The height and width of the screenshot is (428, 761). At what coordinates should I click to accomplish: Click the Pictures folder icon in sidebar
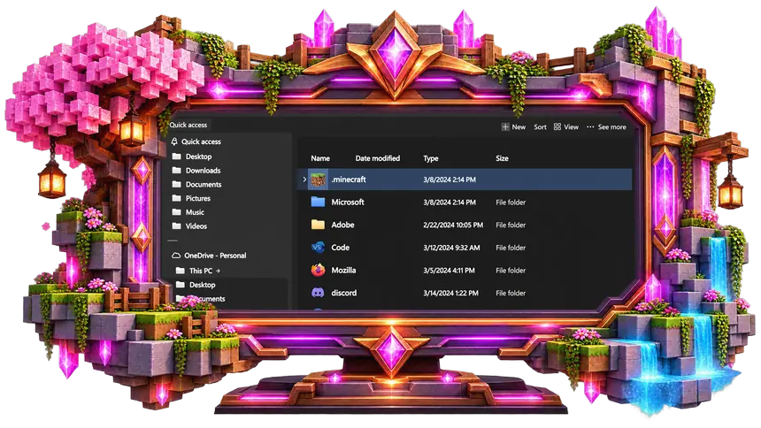(x=177, y=198)
